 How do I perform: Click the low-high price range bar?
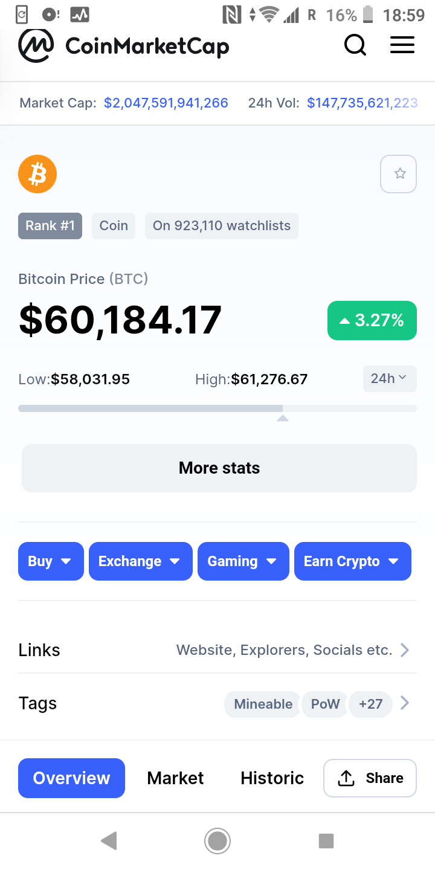click(x=217, y=409)
